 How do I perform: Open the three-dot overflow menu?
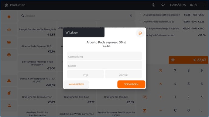click(x=204, y=5)
